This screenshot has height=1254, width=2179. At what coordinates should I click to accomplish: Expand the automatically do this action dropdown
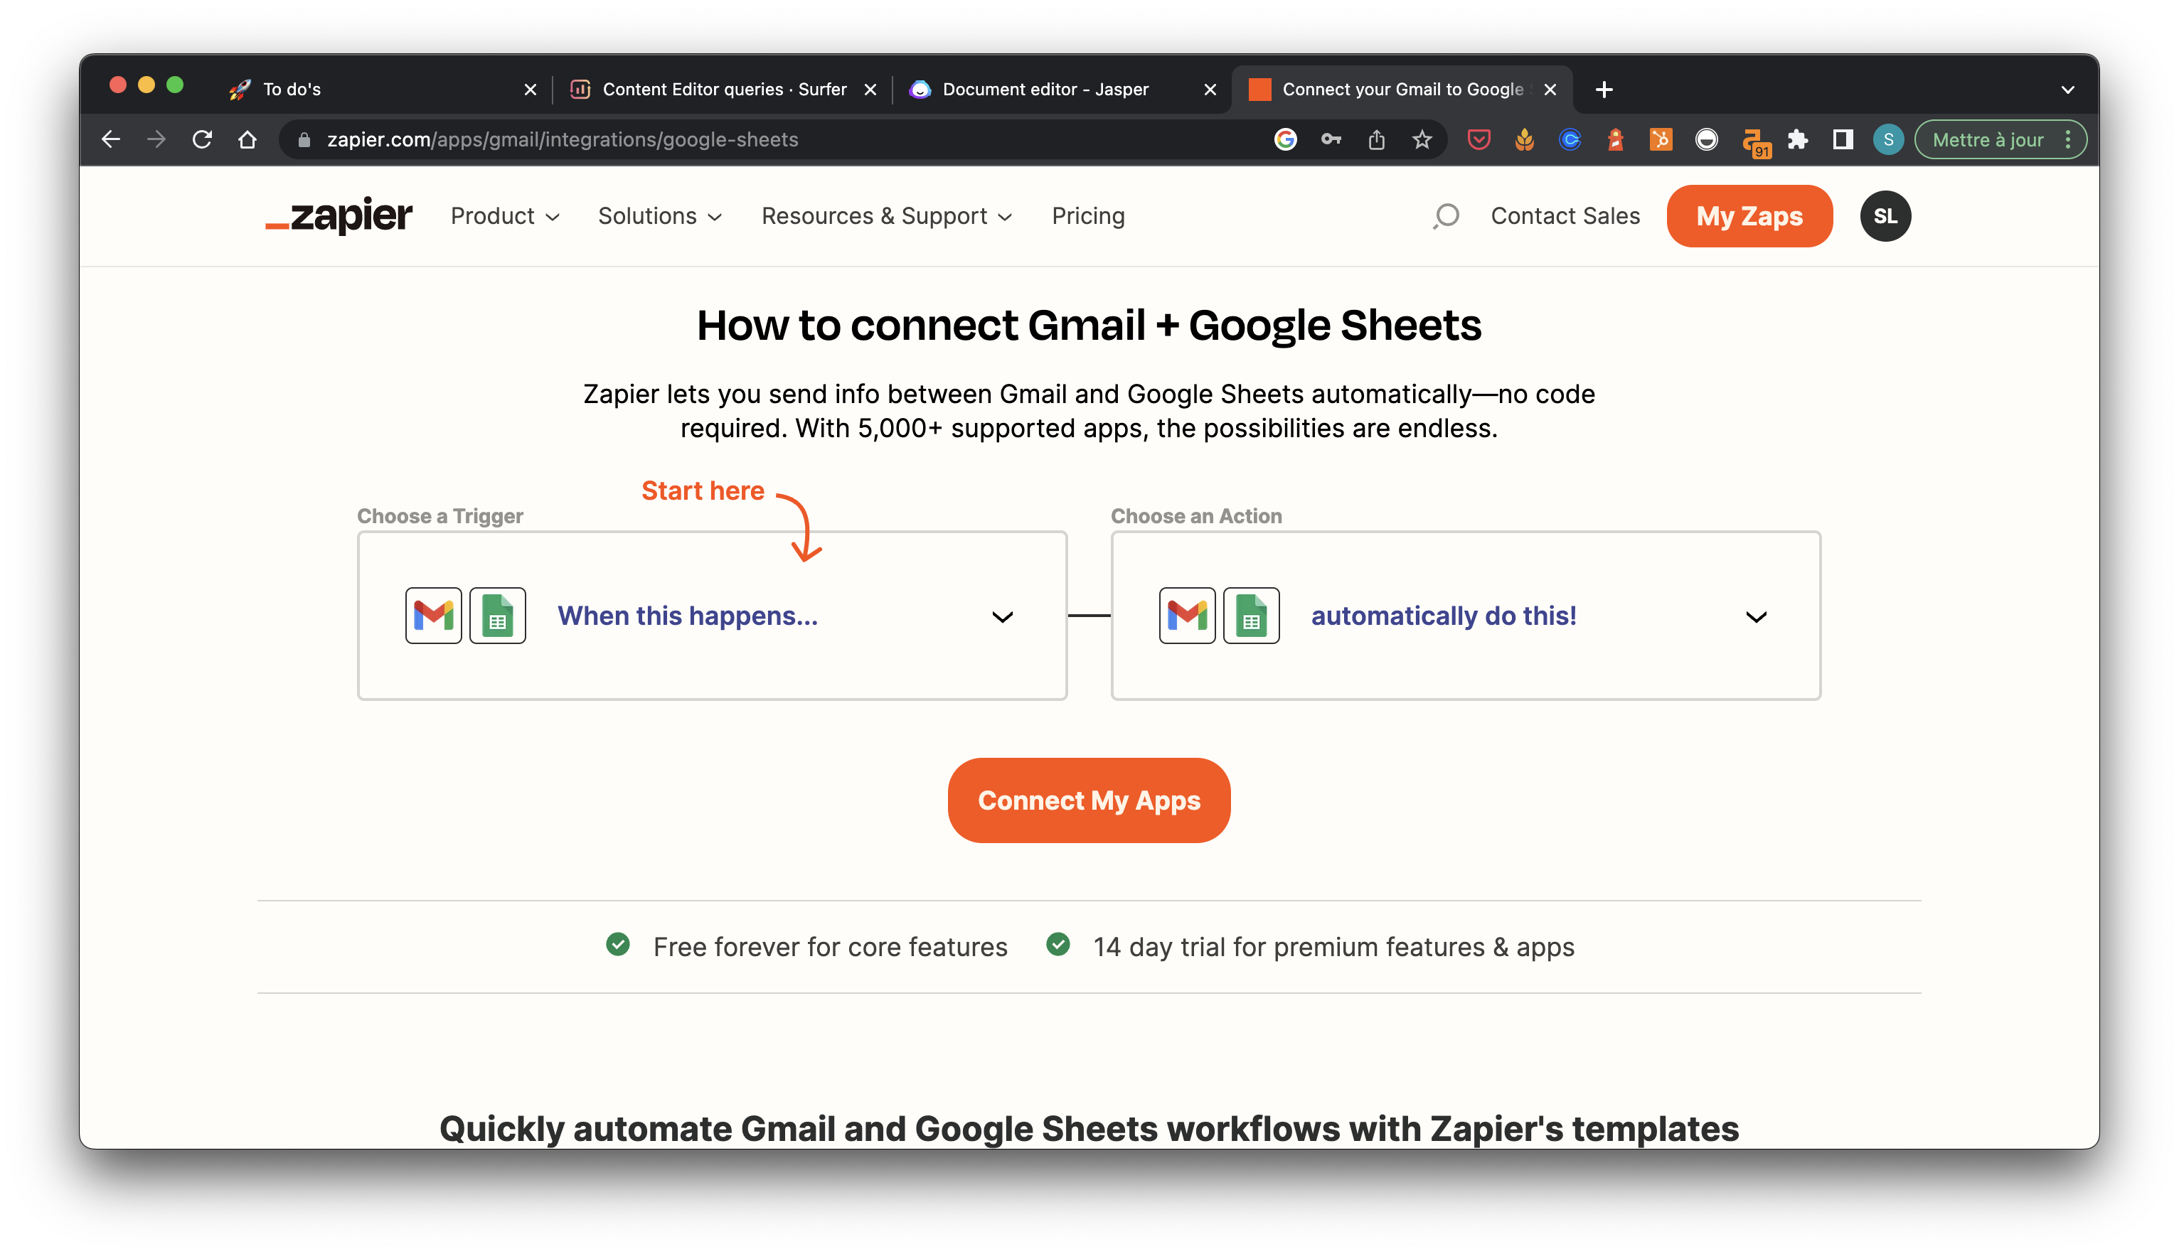pyautogui.click(x=1755, y=616)
